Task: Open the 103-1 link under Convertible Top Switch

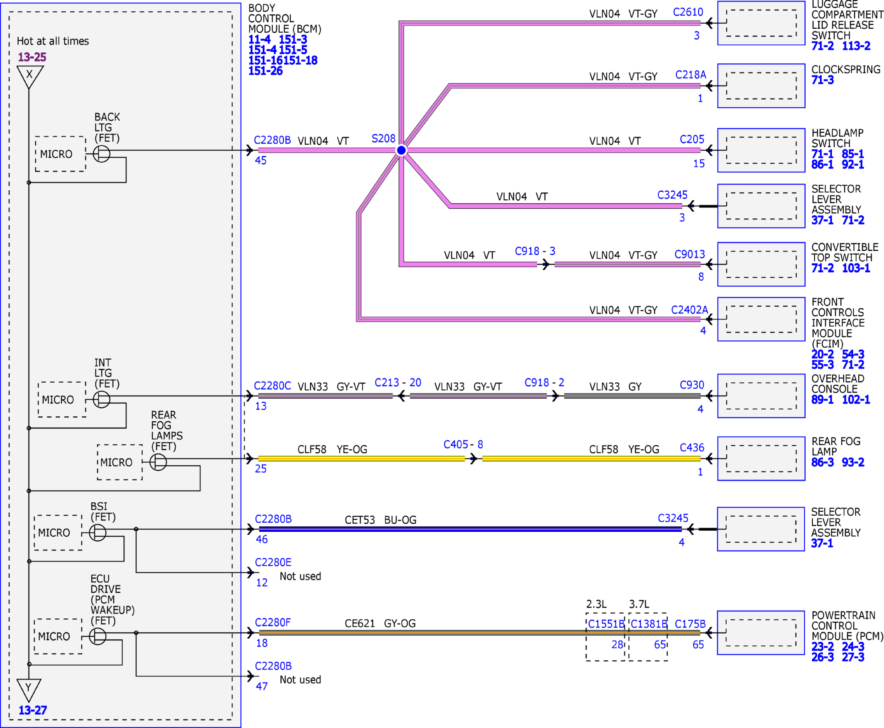Action: click(856, 268)
